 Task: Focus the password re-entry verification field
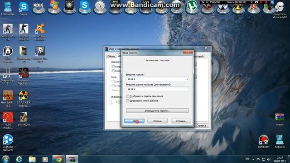pos(157,89)
